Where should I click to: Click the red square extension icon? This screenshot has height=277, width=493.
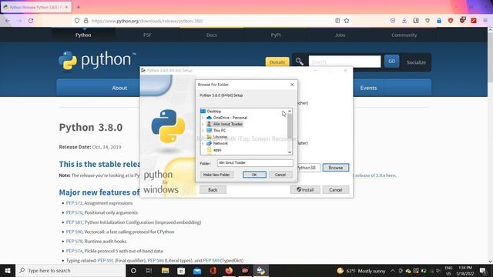pos(474,21)
